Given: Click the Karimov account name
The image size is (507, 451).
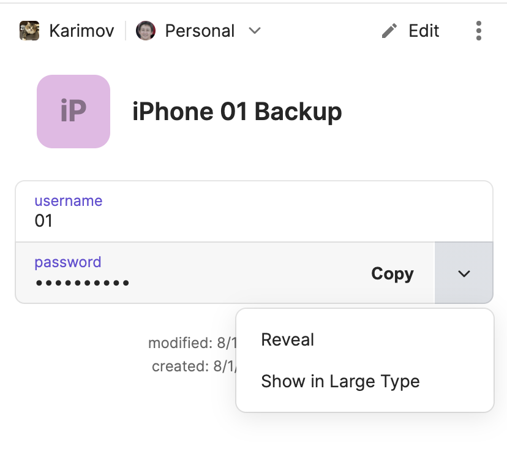Looking at the screenshot, I should tap(81, 31).
